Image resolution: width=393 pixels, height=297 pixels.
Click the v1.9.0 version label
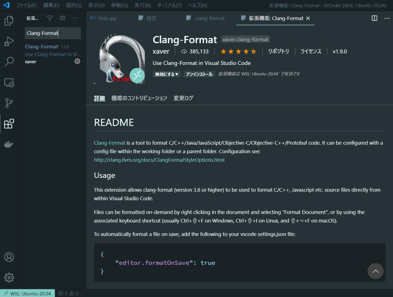pyautogui.click(x=340, y=51)
